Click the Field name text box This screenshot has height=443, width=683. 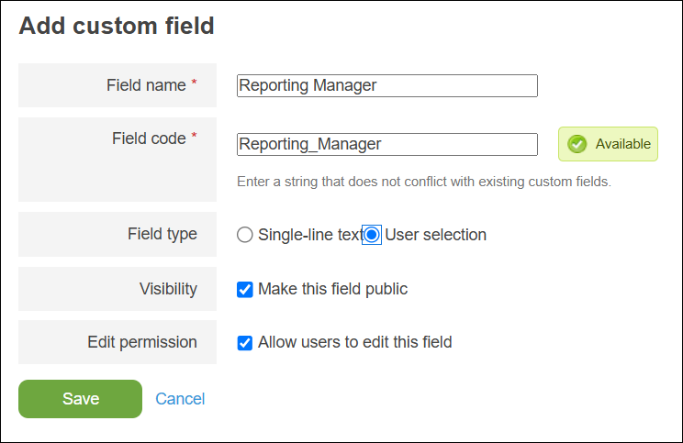[386, 85]
